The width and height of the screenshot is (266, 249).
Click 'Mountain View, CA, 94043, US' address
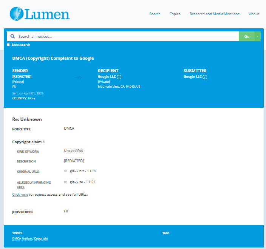click(119, 87)
